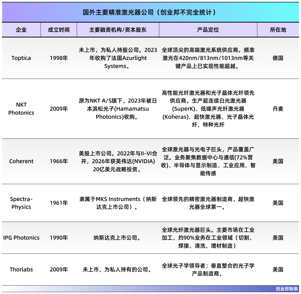The width and height of the screenshot is (301, 294).
Task: Click the NKT Photonics company name
Action: [x=21, y=109]
